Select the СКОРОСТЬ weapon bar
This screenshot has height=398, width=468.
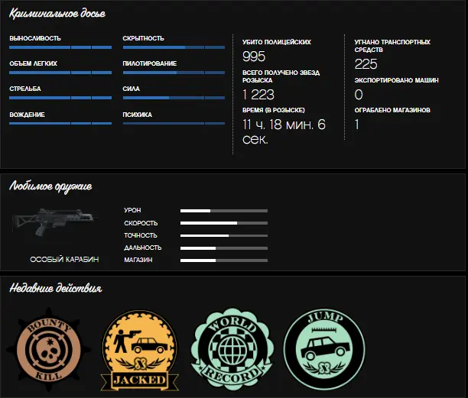224,223
